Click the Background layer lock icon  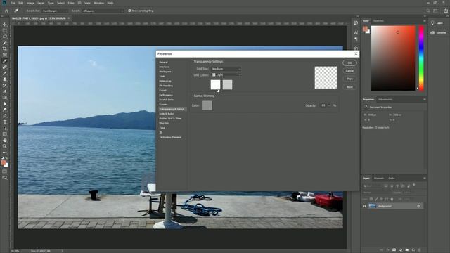click(x=418, y=206)
